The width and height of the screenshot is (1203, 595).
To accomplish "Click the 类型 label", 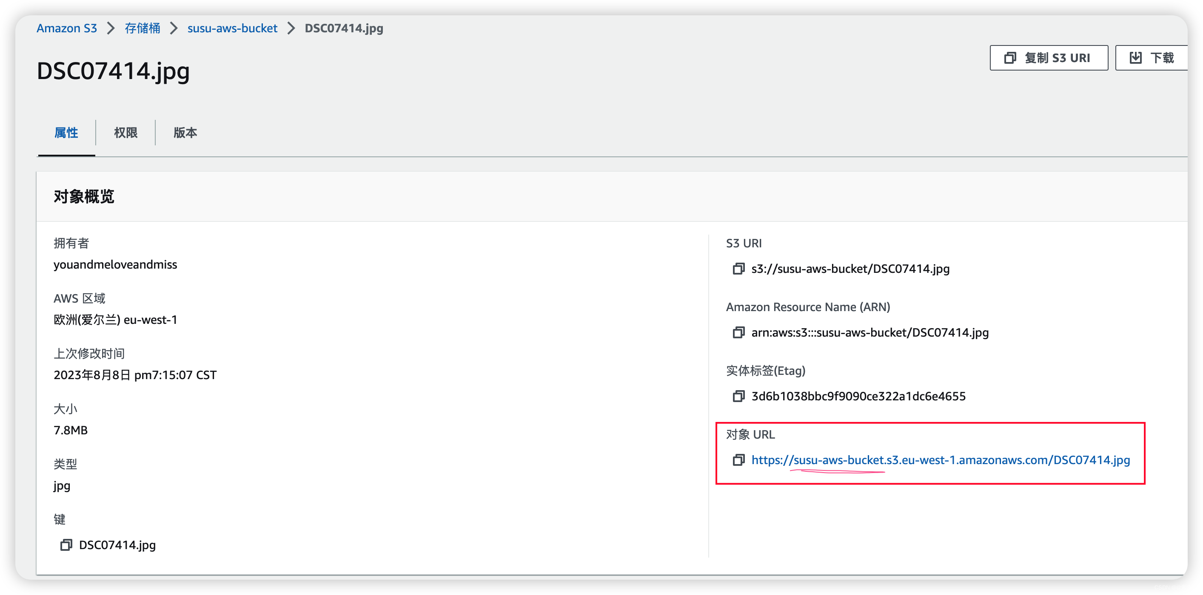I will tap(65, 464).
